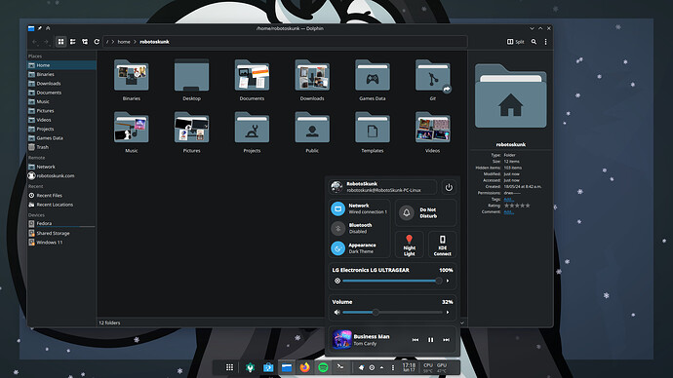
Task: Click the home breadcrumb in location bar
Action: (x=124, y=42)
